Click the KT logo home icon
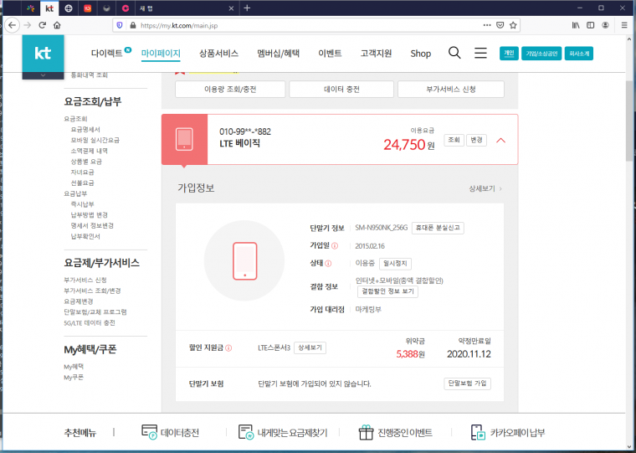 pyautogui.click(x=43, y=54)
